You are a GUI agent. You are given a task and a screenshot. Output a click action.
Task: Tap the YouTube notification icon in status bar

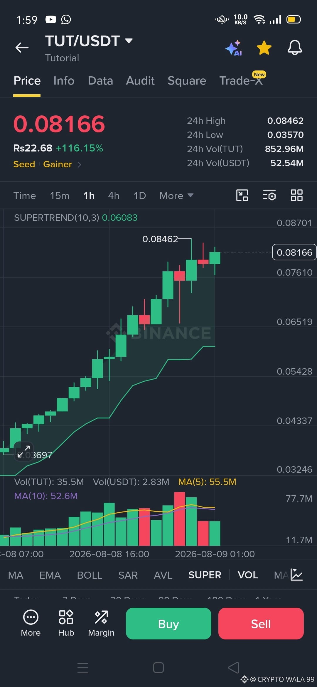click(51, 19)
